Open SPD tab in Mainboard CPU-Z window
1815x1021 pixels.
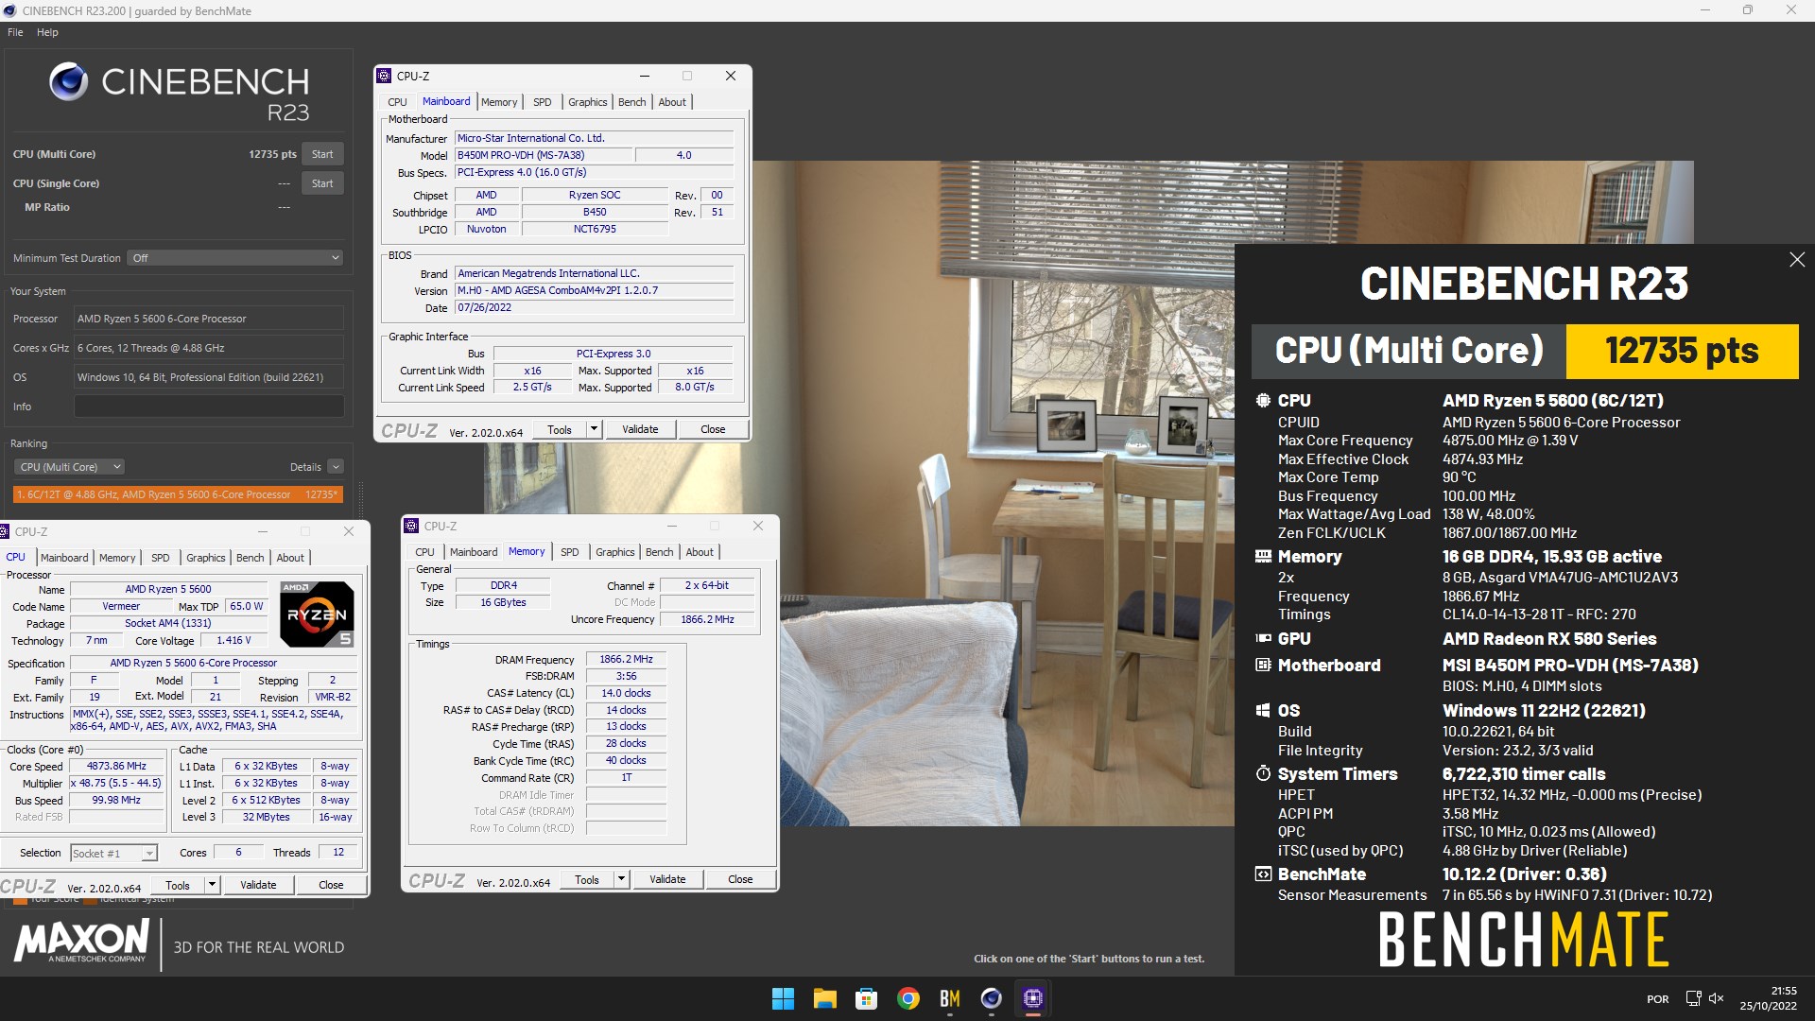click(x=542, y=102)
